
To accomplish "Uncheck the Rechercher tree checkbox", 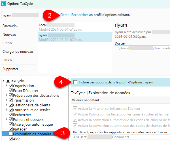I will coord(11,115).
